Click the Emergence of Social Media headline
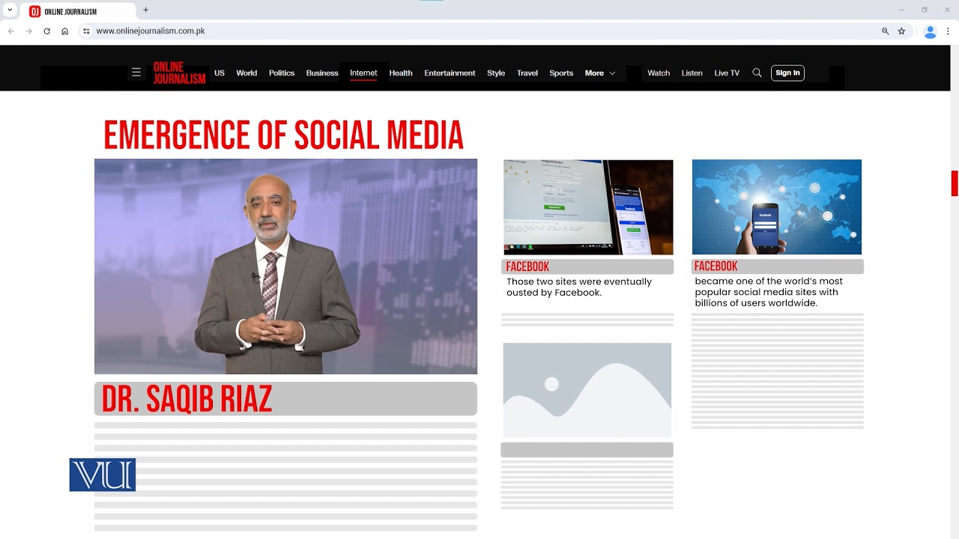This screenshot has width=959, height=539. [x=283, y=135]
